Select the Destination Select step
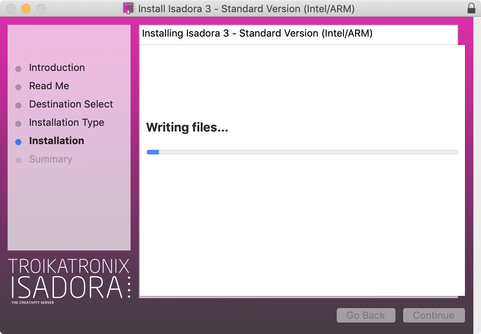The image size is (481, 334). (x=71, y=104)
